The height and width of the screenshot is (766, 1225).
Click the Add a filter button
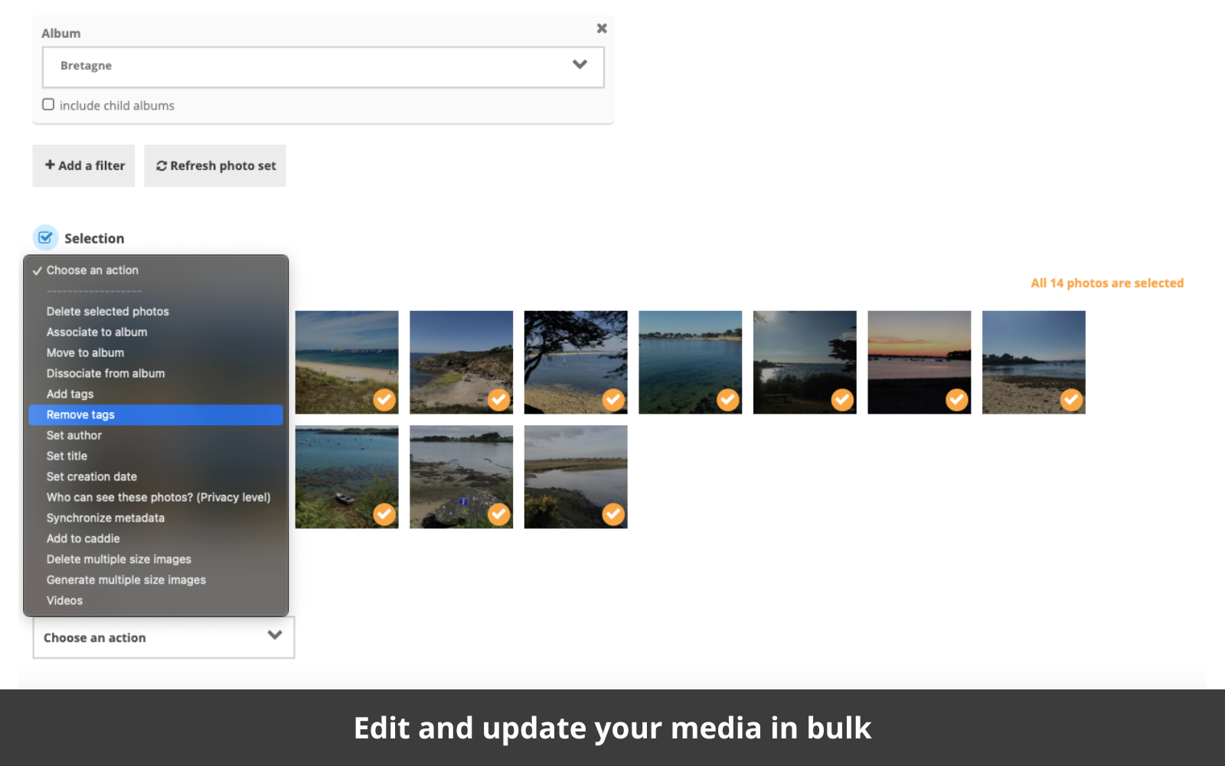click(x=83, y=165)
